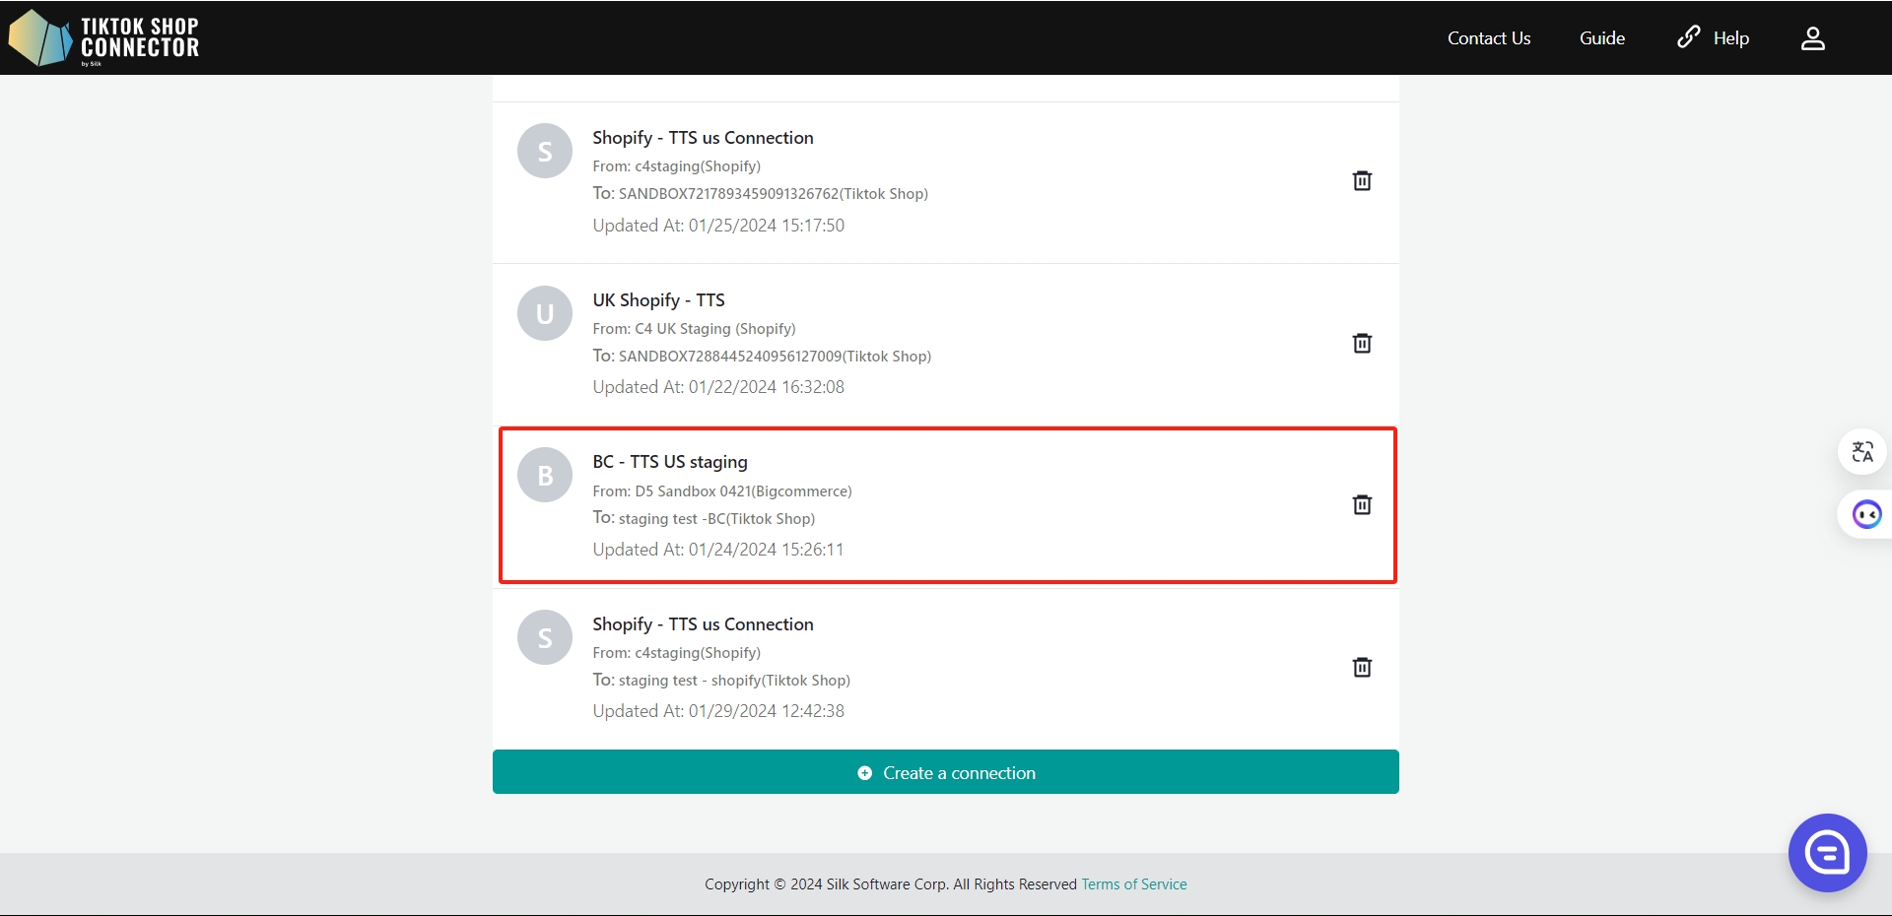
Task: Select Shopify - TTS us Connection title to staging test - shopify
Action: [703, 624]
